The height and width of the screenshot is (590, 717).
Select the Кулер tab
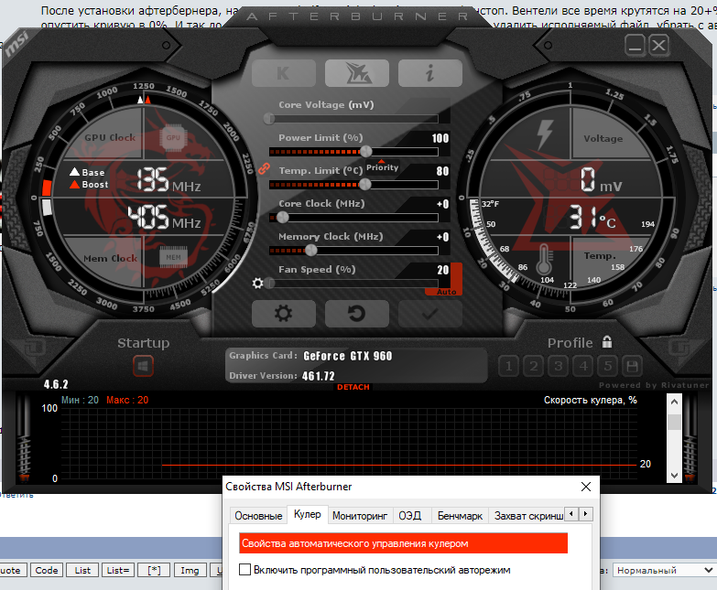pyautogui.click(x=308, y=514)
